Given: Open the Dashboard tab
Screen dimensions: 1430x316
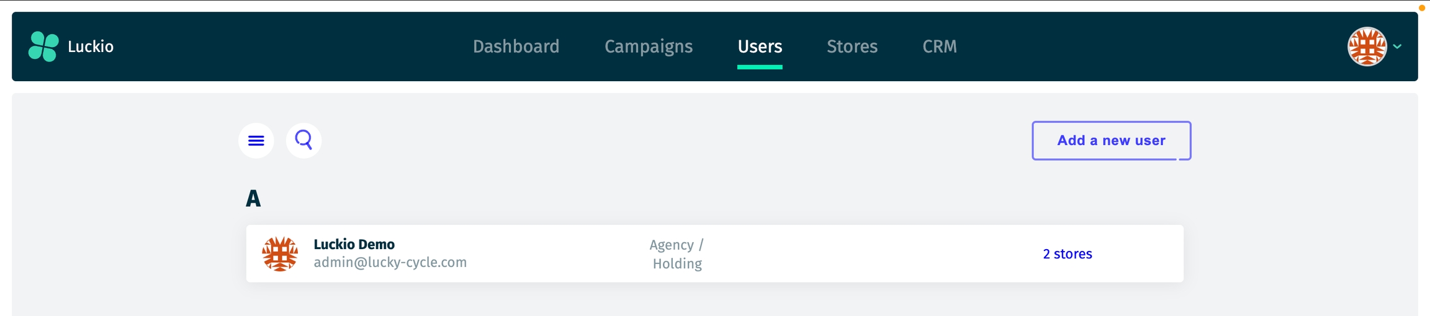Looking at the screenshot, I should 516,46.
